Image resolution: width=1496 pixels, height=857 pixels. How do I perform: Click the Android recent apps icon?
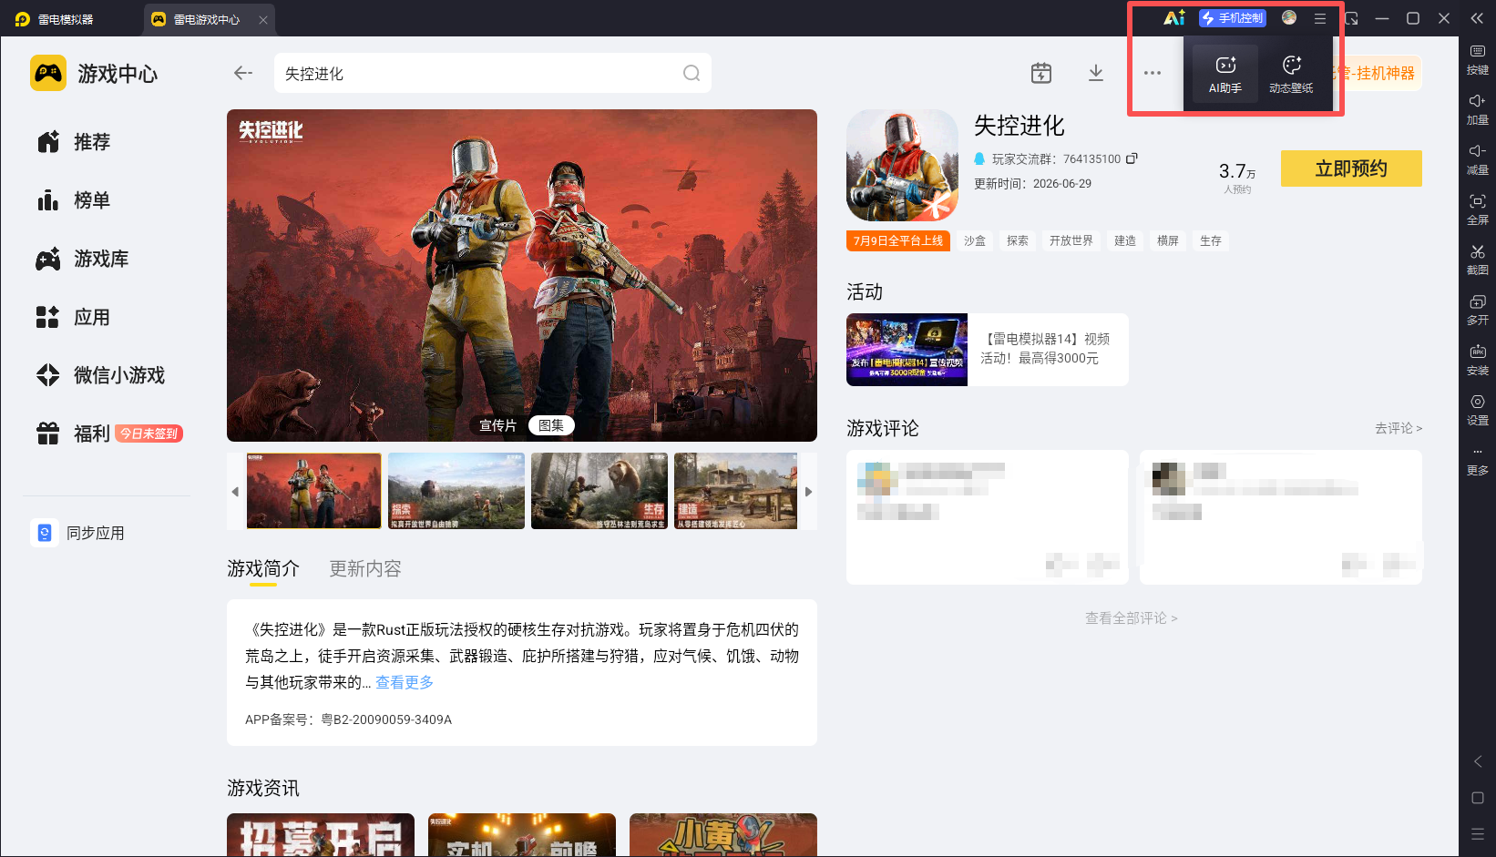coord(1478,834)
